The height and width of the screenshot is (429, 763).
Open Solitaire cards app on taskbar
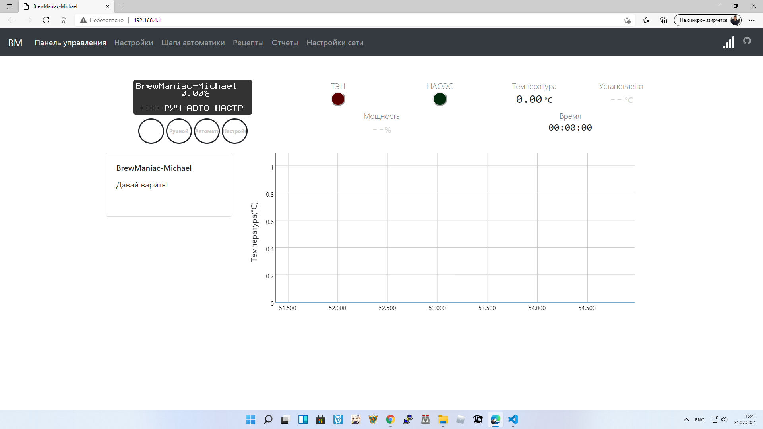point(478,419)
